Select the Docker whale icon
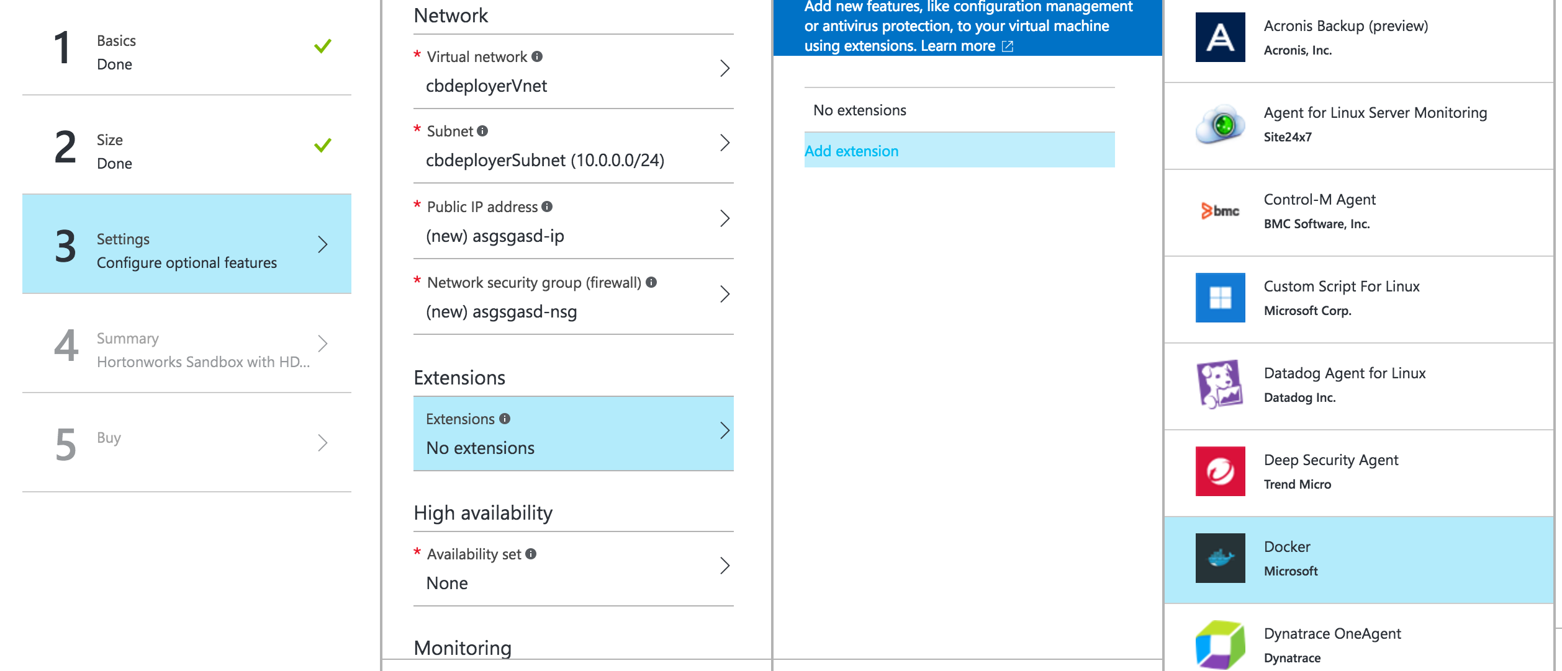The height and width of the screenshot is (671, 1562). tap(1219, 558)
